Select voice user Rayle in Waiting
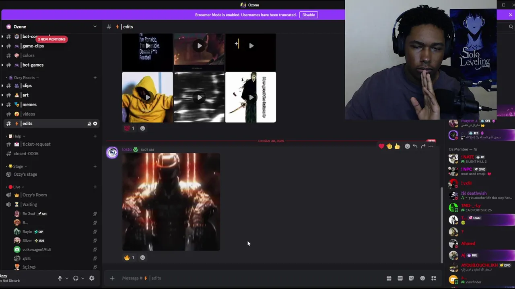The height and width of the screenshot is (289, 515). pyautogui.click(x=56, y=232)
